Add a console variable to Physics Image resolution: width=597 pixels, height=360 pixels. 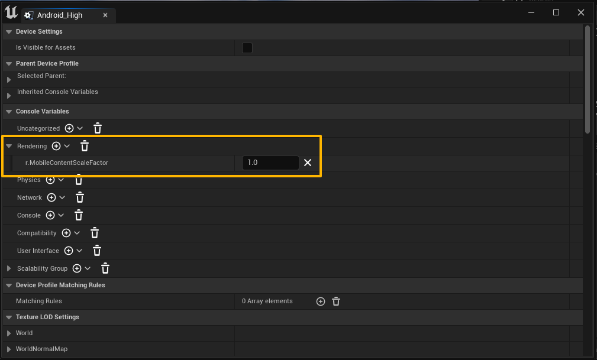coord(50,180)
